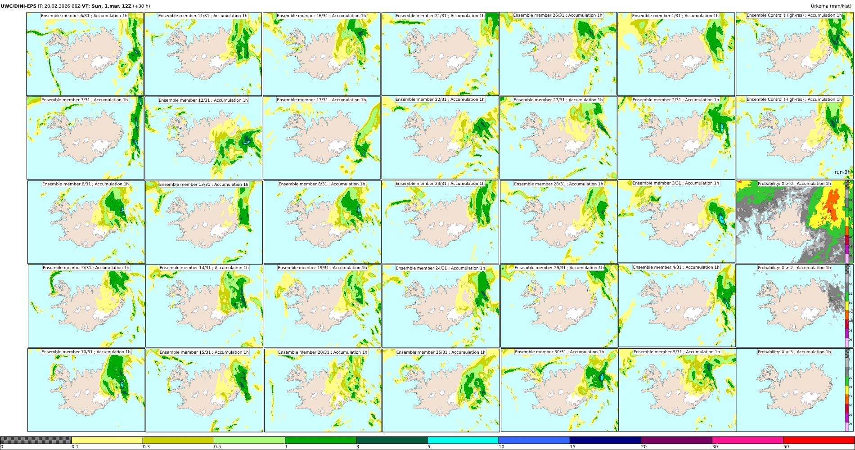Select the Ensemble member 1/31 map

click(x=676, y=54)
